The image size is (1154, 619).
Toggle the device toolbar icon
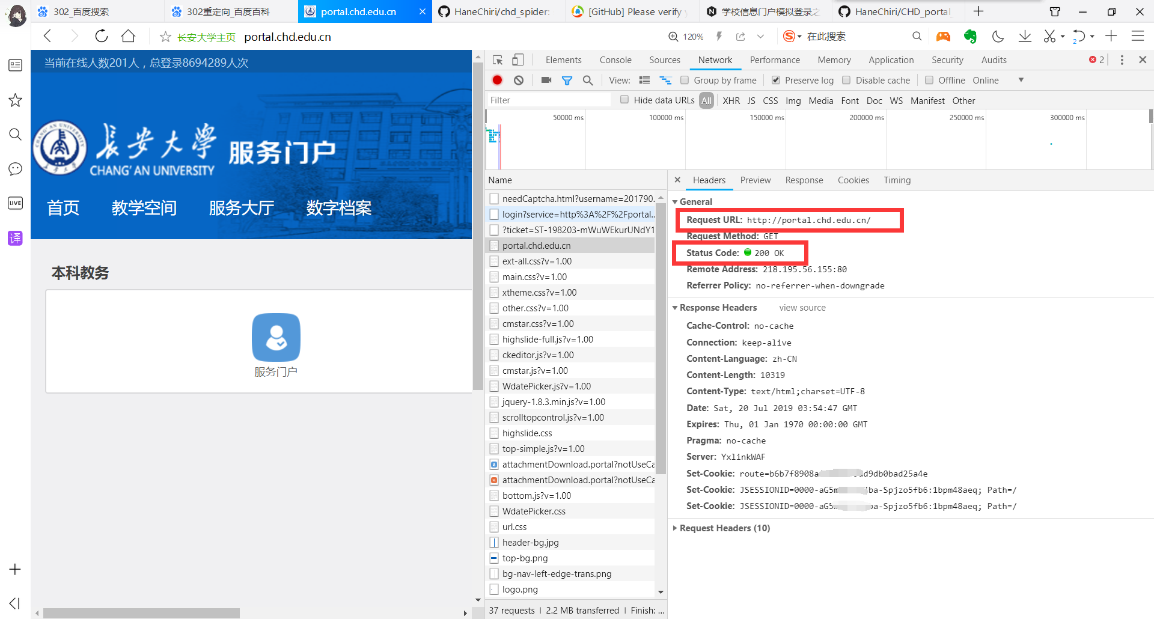517,60
